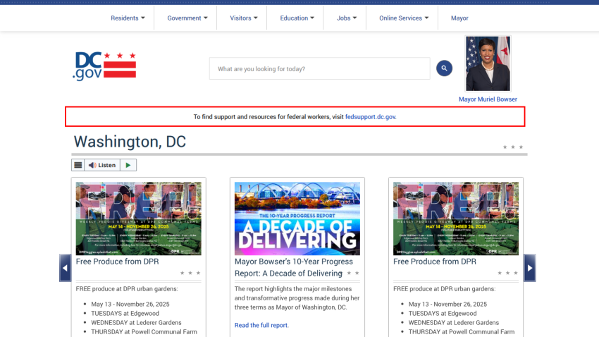Expand the Education menu
Screen dimensions: 599x337
coord(297,18)
